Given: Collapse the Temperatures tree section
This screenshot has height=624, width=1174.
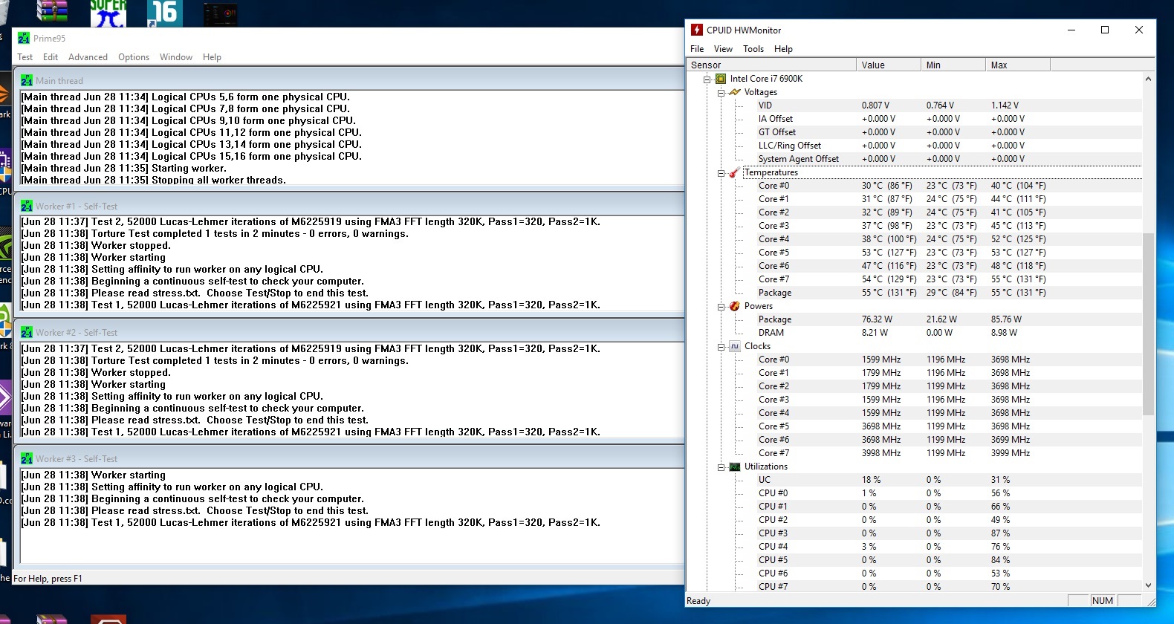Looking at the screenshot, I should 721,173.
